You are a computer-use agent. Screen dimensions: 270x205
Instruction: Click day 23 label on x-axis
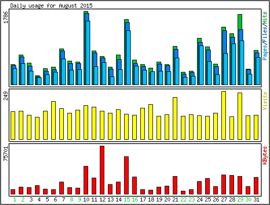[191, 199]
